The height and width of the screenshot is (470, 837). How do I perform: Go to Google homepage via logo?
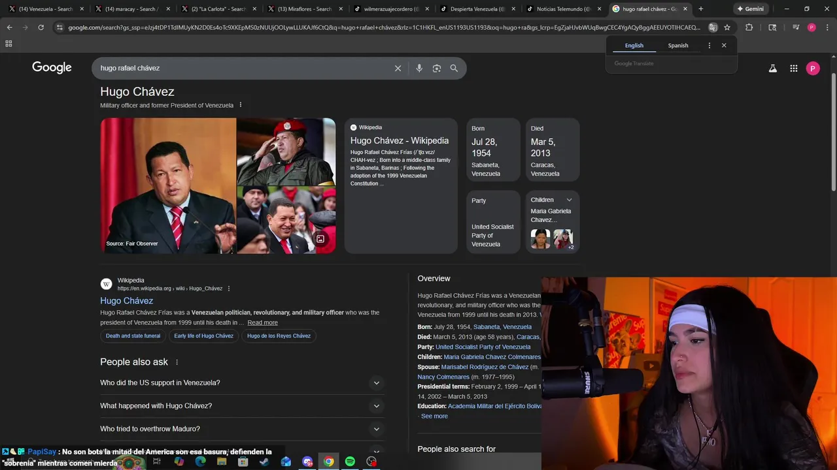[52, 68]
